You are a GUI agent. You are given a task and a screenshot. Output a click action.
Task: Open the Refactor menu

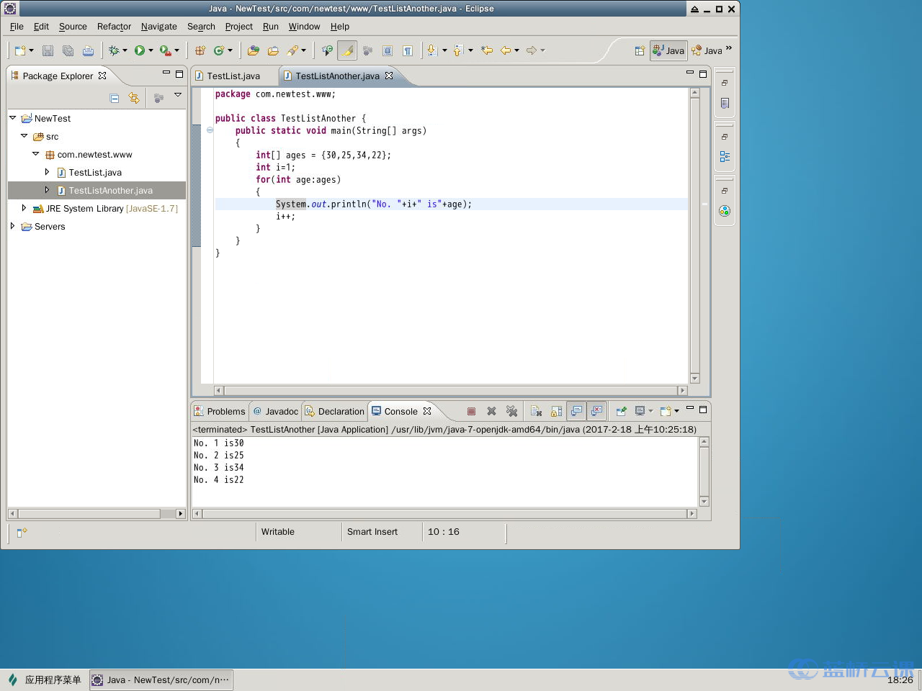[x=114, y=27]
